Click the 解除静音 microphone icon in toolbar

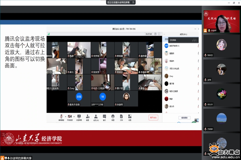tap(61, 117)
